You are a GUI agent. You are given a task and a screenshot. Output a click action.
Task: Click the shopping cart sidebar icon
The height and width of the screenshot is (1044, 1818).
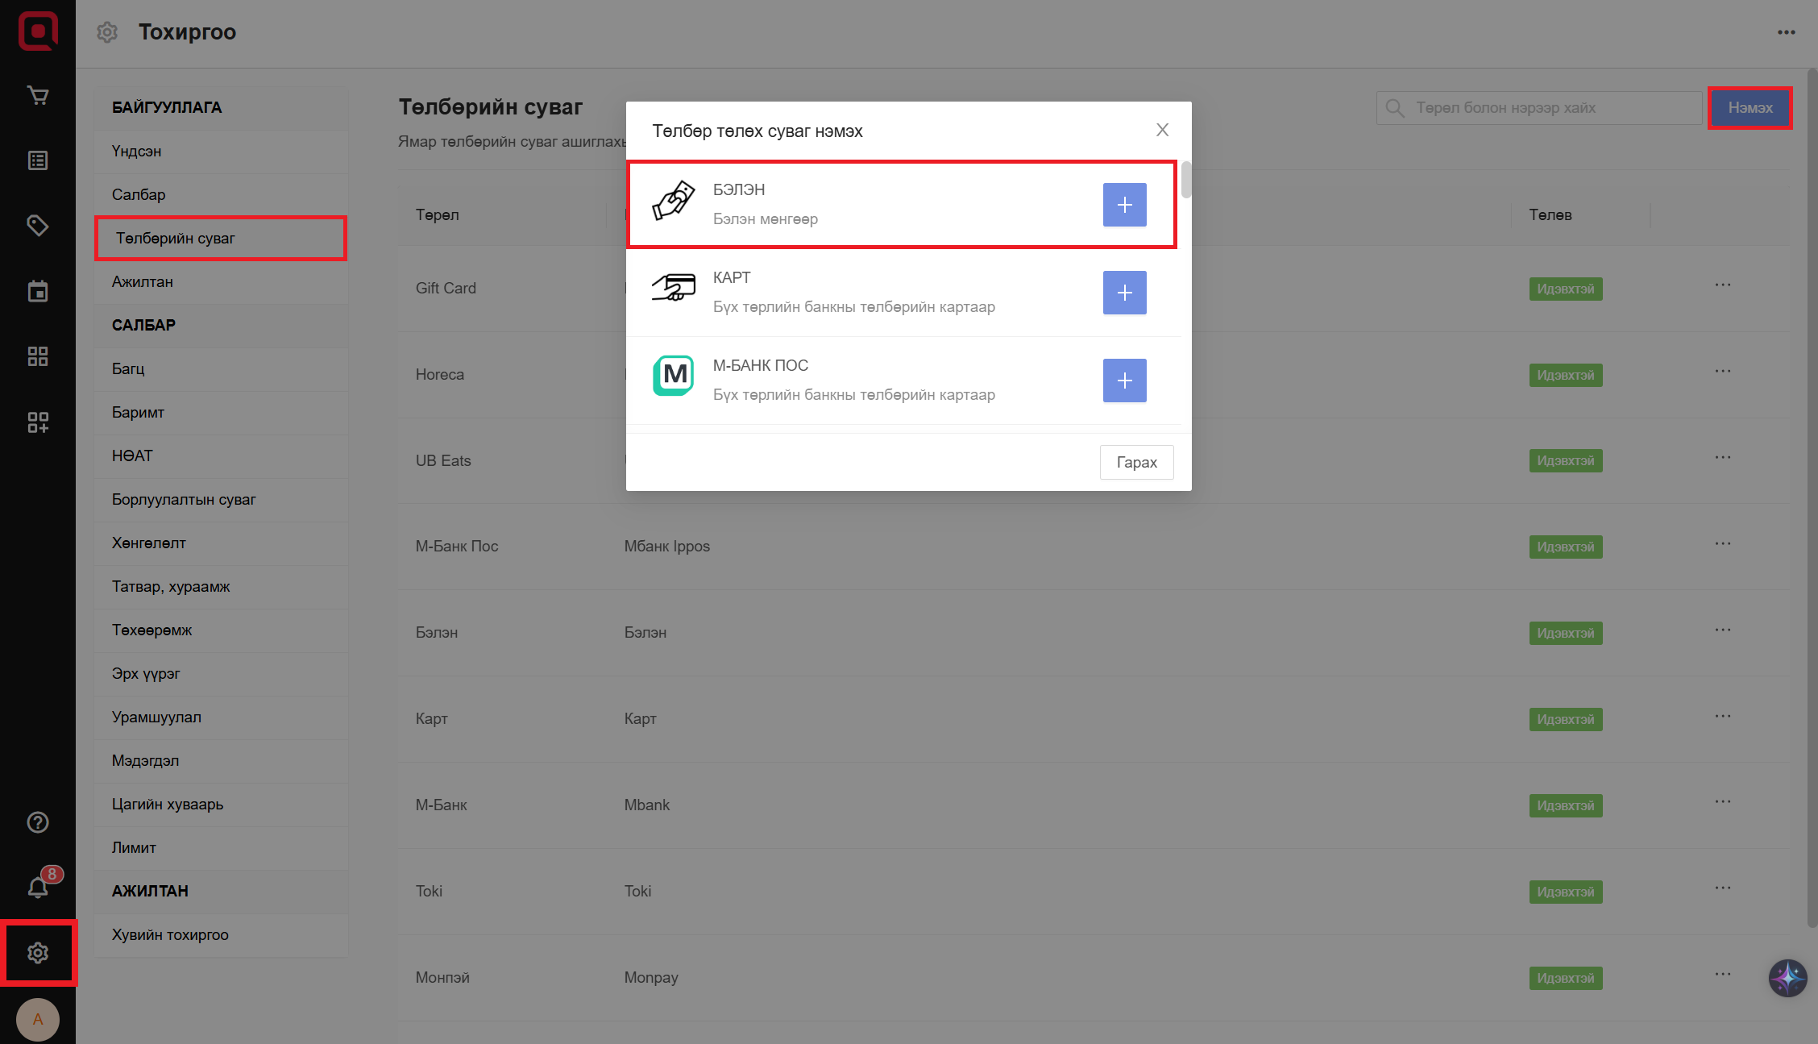pyautogui.click(x=38, y=96)
